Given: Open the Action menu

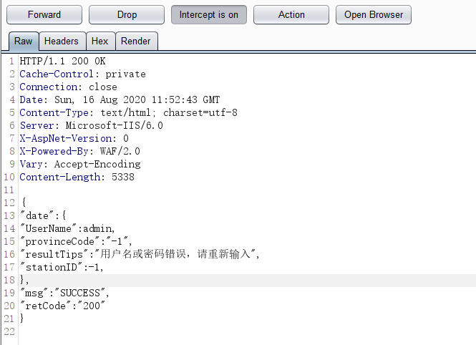Looking at the screenshot, I should click(x=291, y=14).
